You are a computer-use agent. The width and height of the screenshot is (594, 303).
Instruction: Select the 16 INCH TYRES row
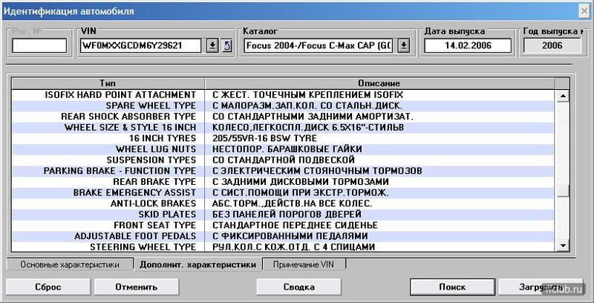click(x=284, y=138)
